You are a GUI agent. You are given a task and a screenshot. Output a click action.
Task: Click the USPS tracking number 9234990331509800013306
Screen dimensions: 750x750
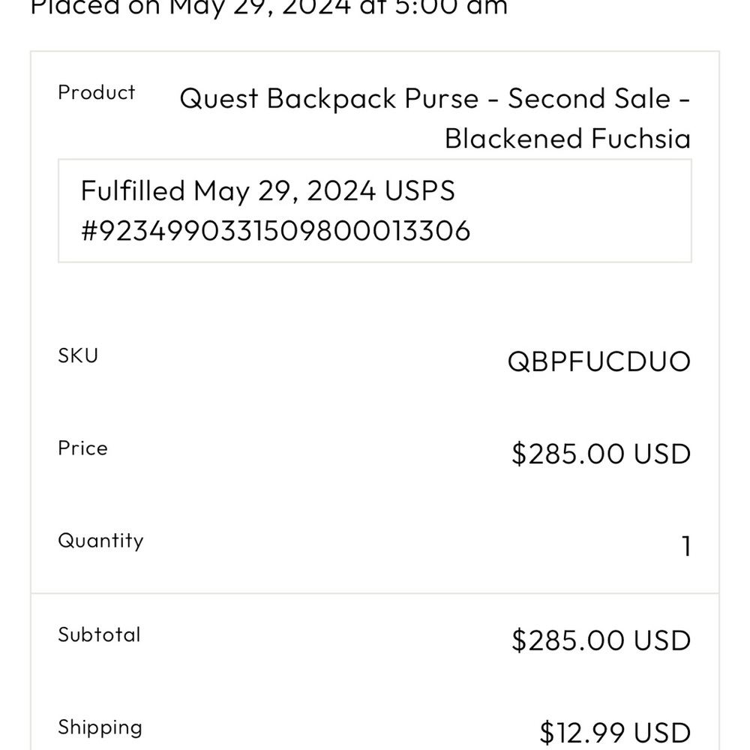click(276, 230)
